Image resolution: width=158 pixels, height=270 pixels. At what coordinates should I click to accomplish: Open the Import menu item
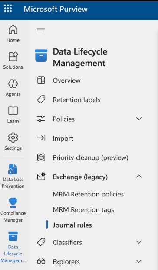pyautogui.click(x=63, y=138)
